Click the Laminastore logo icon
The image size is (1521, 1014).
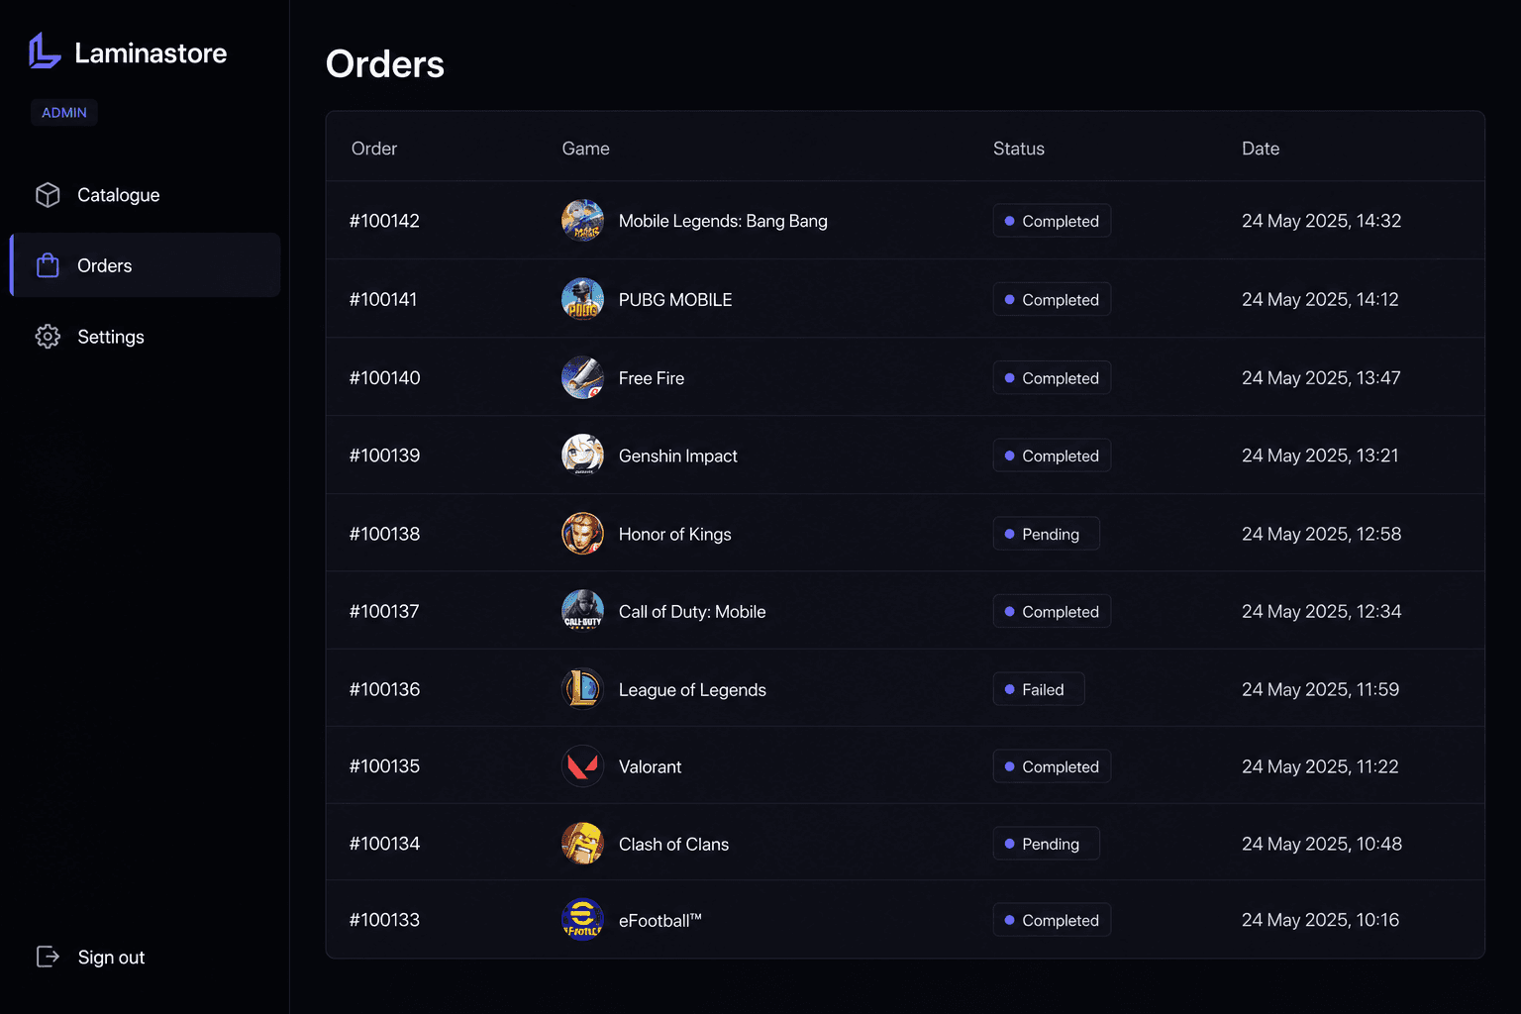coord(45,51)
